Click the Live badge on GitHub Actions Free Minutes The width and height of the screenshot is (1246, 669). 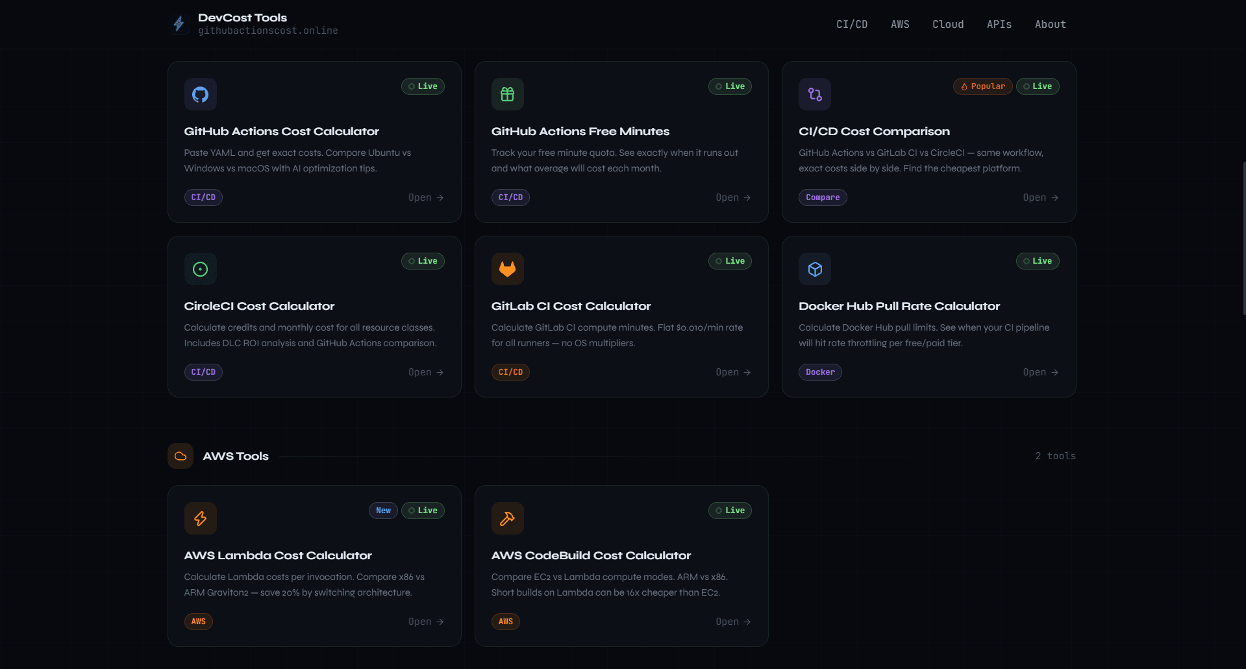pos(730,86)
